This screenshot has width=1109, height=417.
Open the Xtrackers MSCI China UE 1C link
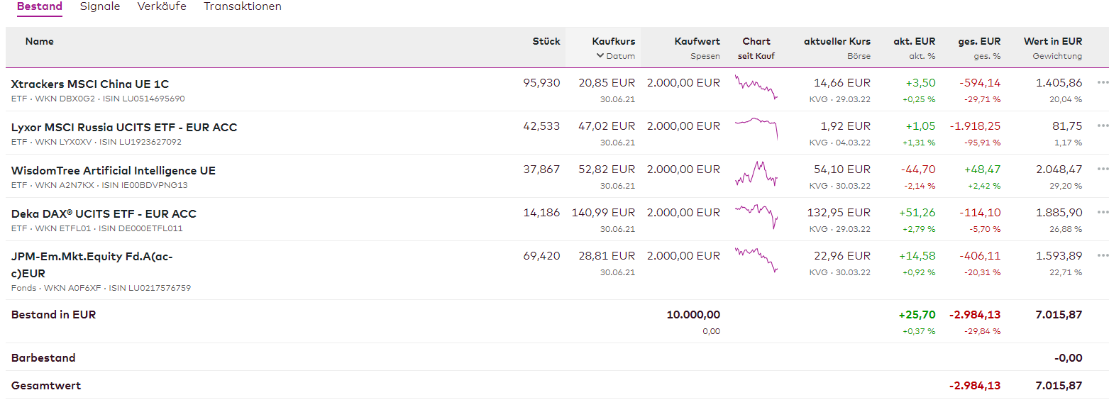click(x=90, y=84)
